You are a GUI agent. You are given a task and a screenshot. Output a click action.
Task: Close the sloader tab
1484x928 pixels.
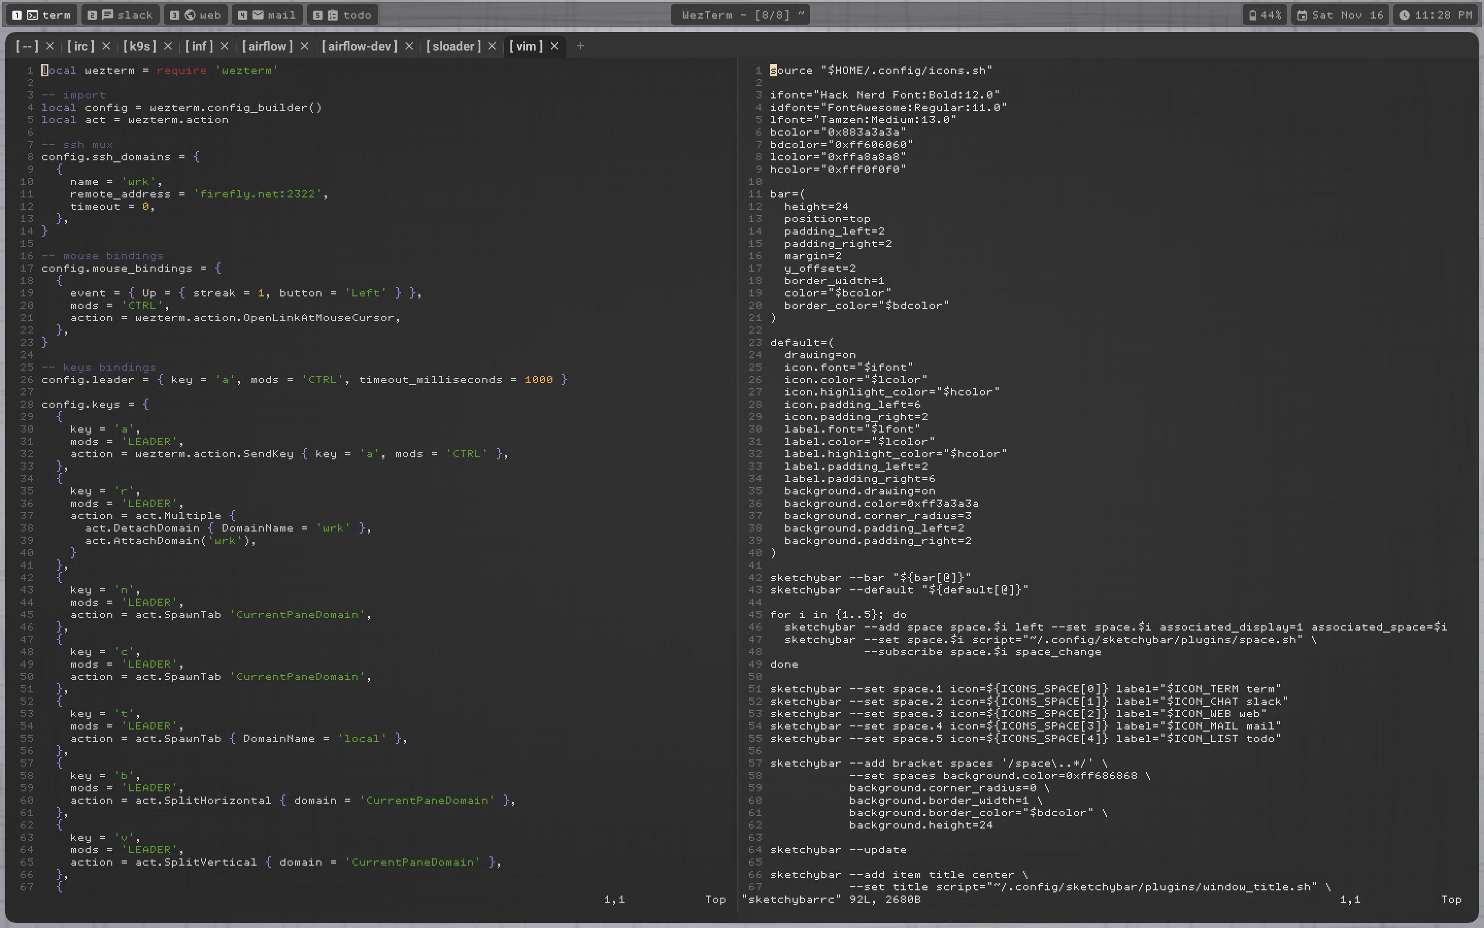492,46
